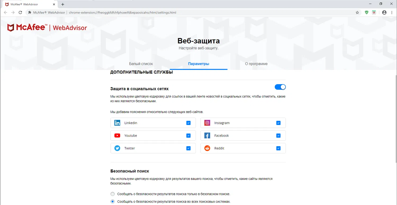Select radio option for all search engines
397x205 pixels.
click(x=113, y=202)
